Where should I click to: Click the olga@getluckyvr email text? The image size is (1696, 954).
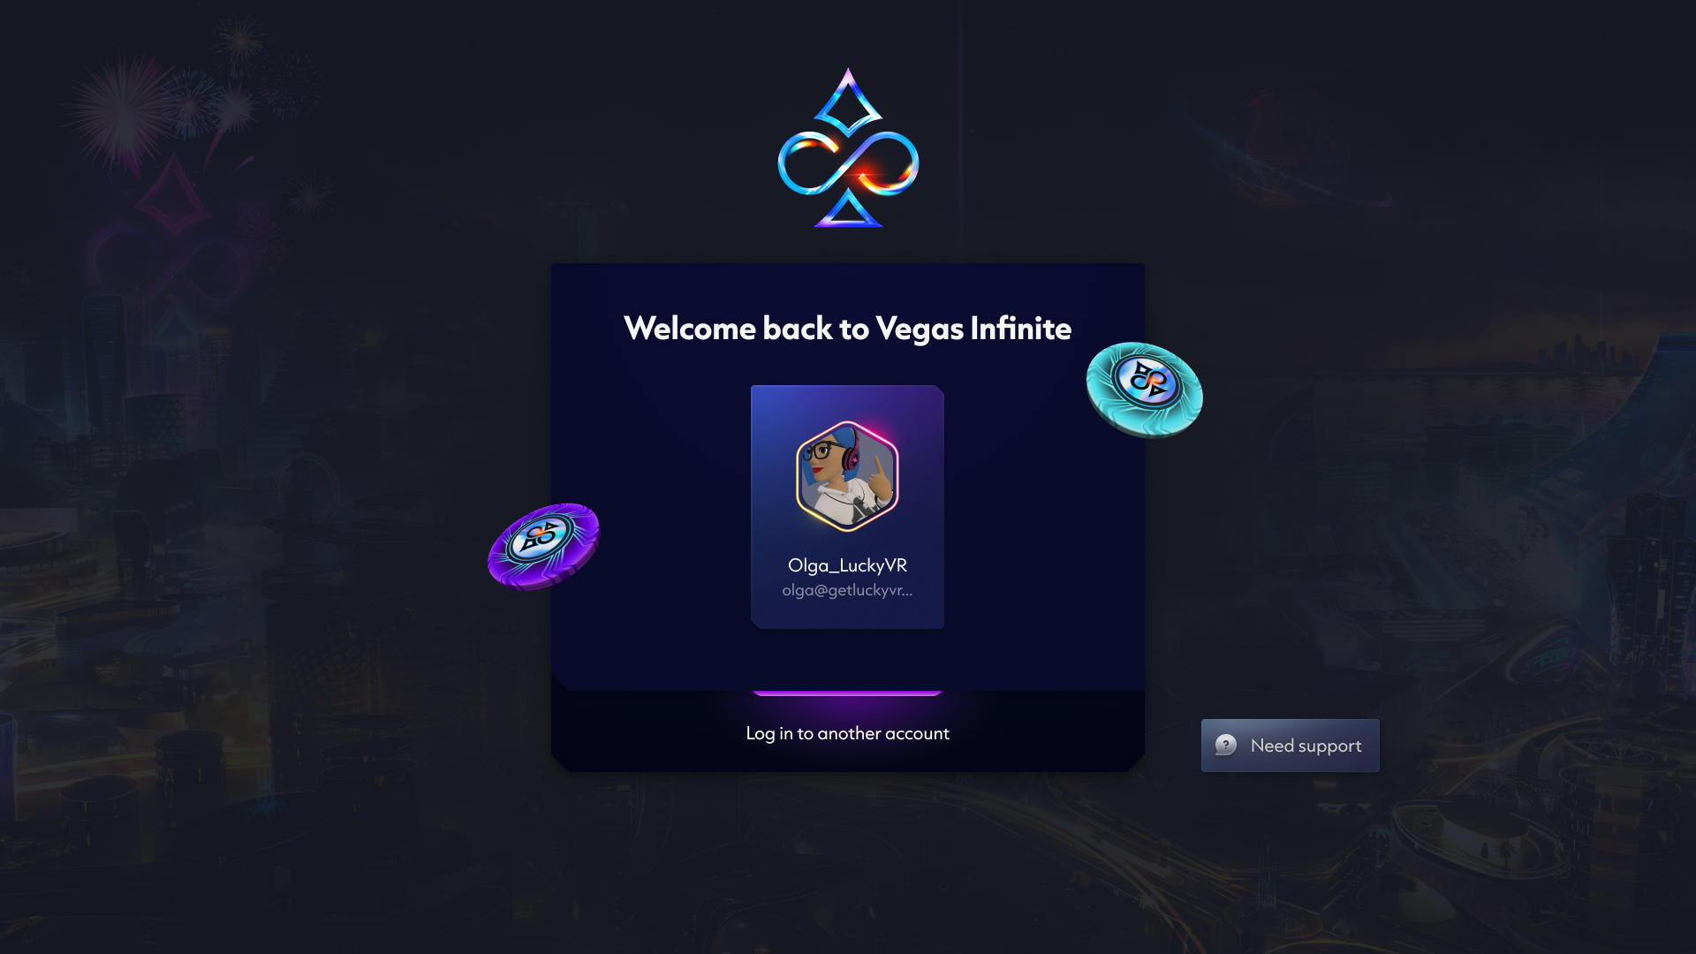847,590
